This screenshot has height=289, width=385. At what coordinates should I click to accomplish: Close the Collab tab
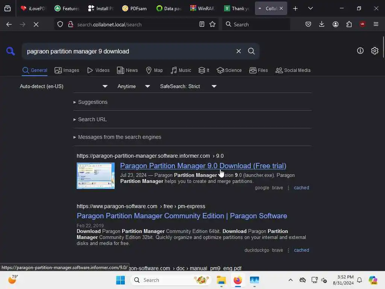[x=281, y=8]
